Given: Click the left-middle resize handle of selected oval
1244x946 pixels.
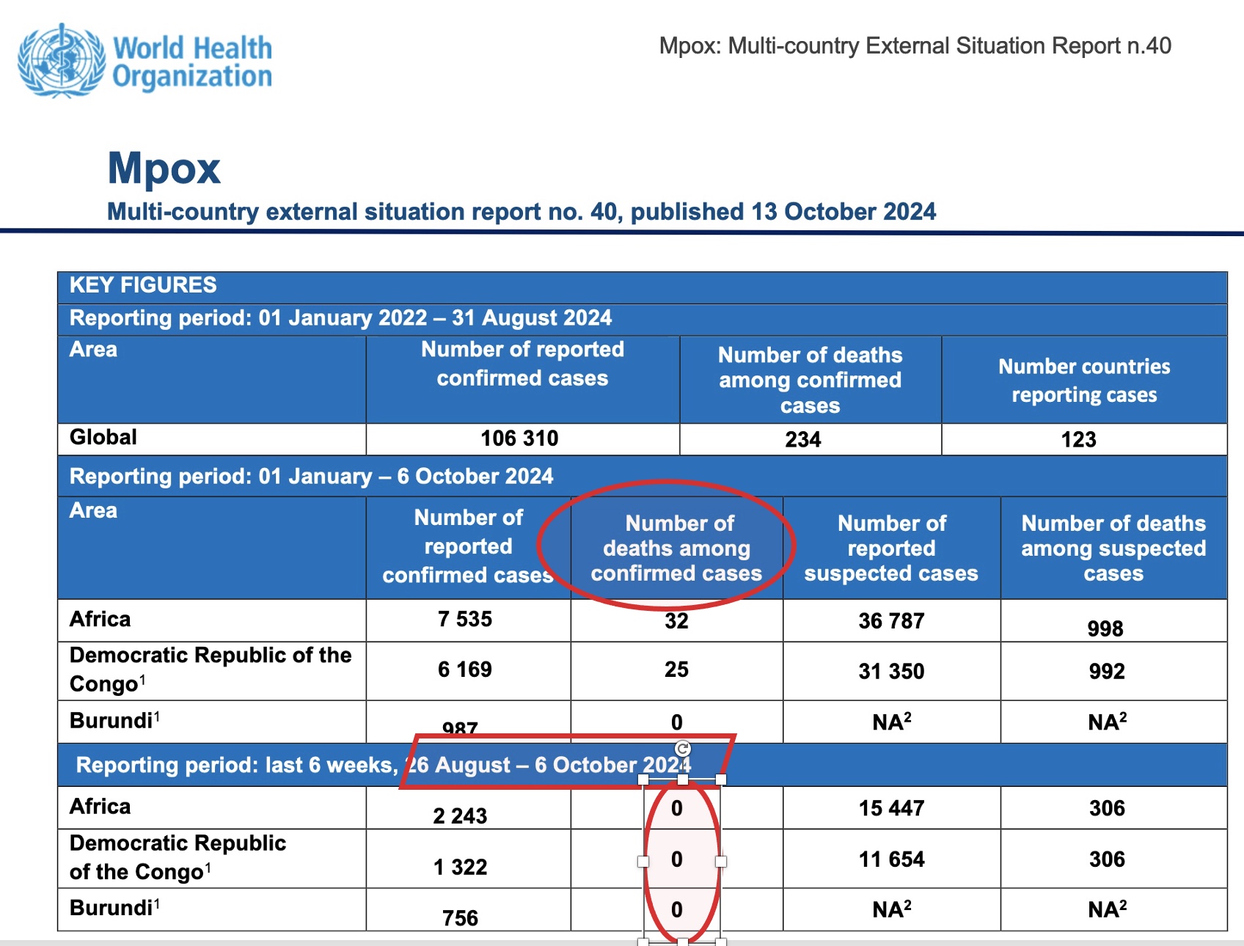Looking at the screenshot, I should tap(643, 862).
